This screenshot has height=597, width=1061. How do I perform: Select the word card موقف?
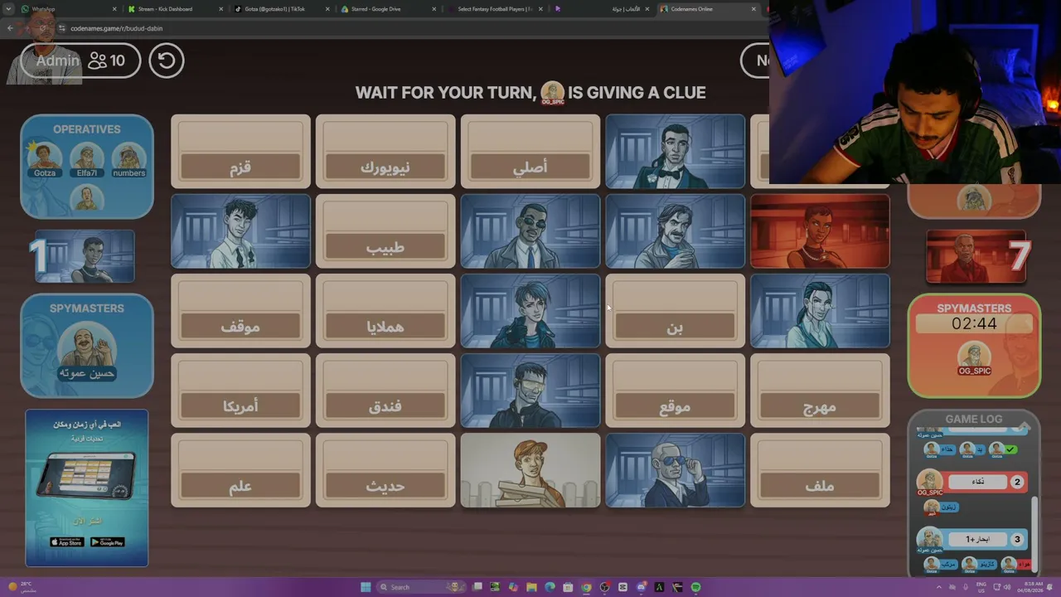pos(240,311)
